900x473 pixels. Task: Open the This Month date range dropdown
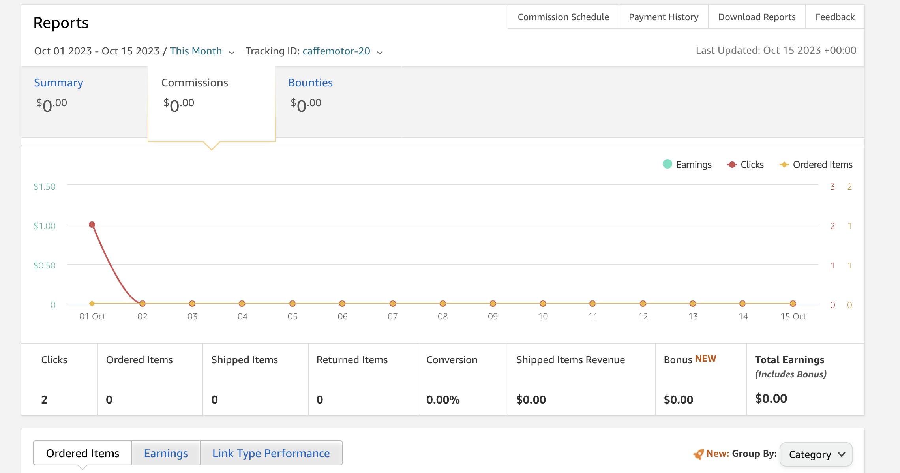click(196, 51)
